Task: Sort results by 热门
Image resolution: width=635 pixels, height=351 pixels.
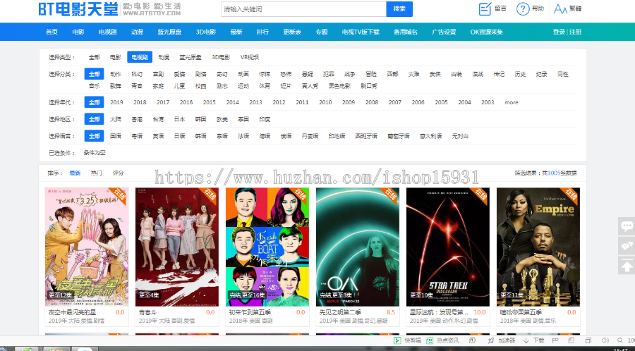Action: click(97, 173)
